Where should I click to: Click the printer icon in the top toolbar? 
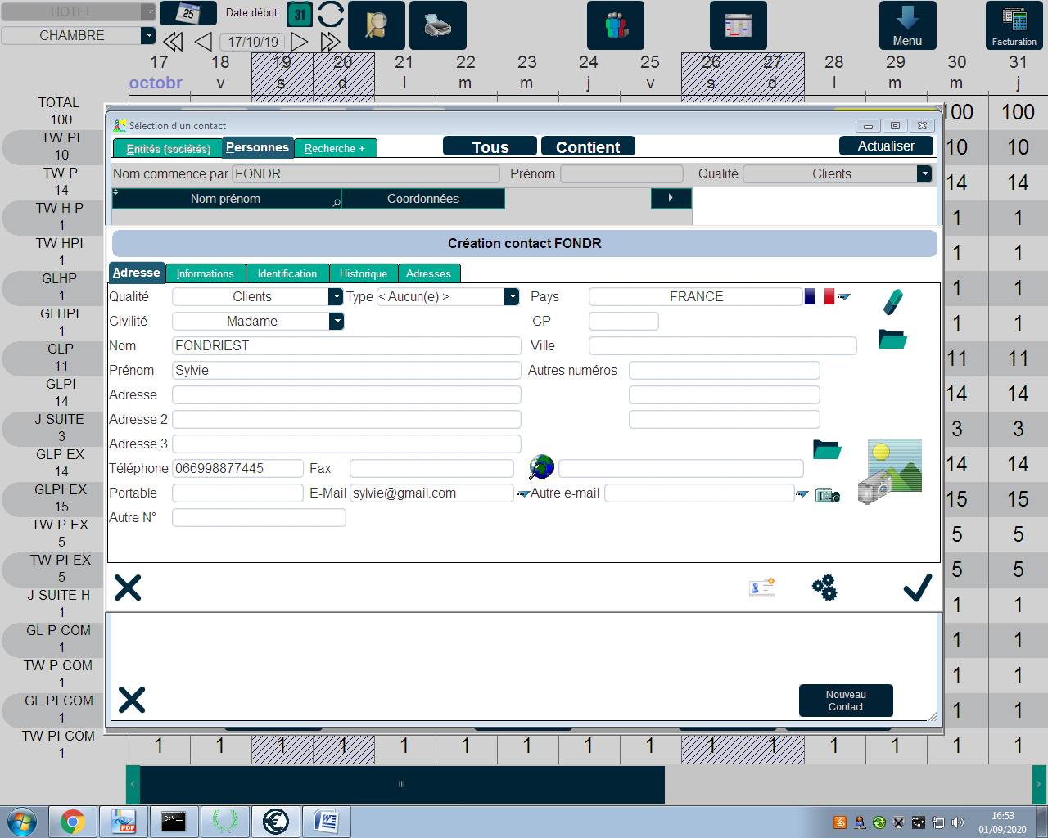438,25
